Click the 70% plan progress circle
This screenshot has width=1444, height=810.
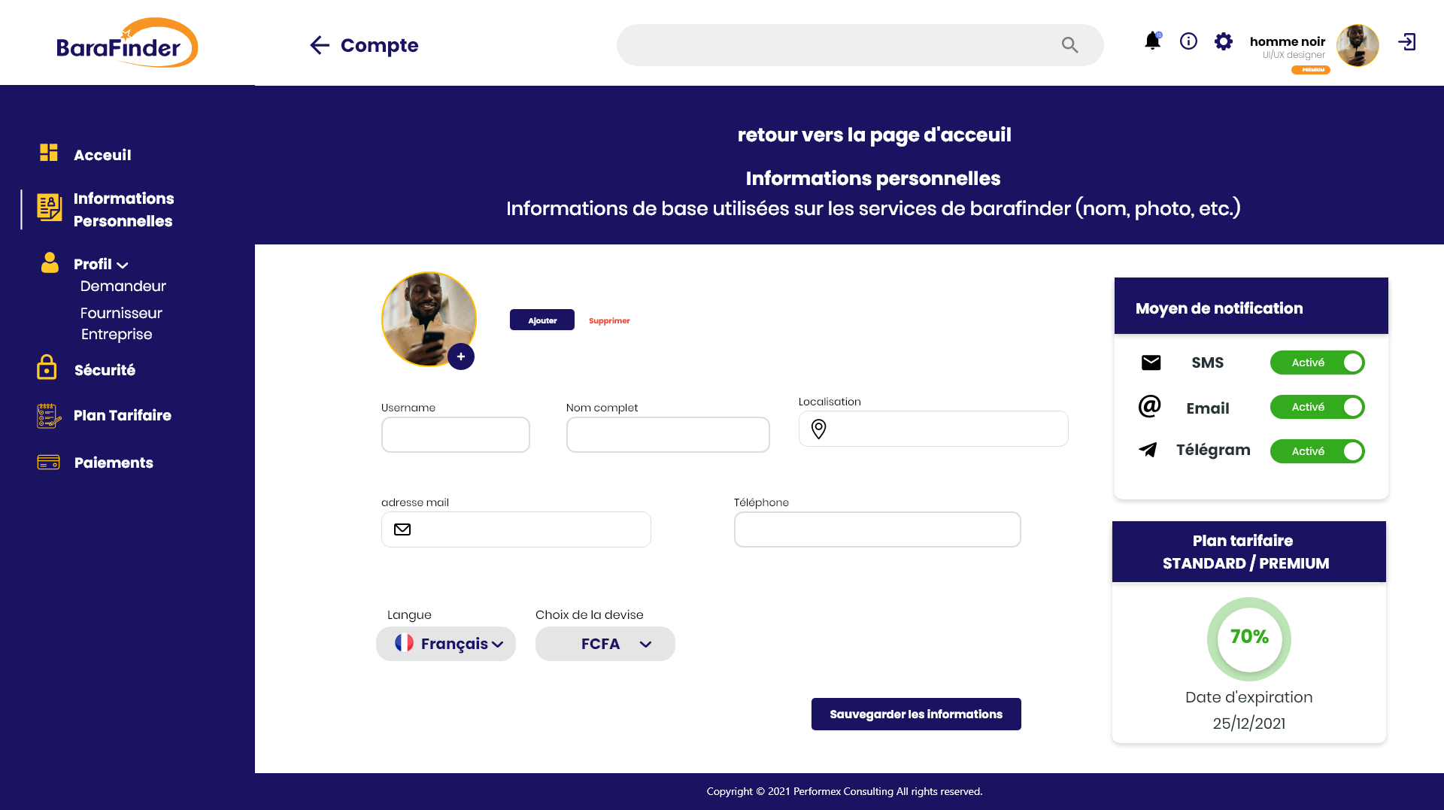coord(1248,638)
